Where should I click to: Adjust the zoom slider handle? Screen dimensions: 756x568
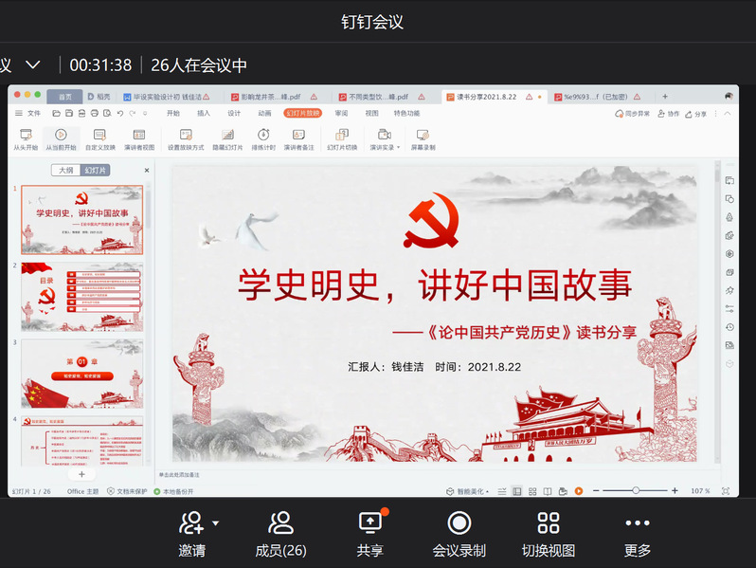coord(636,491)
